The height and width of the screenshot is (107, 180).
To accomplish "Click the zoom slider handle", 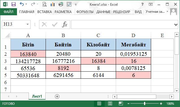I will pos(145,104).
